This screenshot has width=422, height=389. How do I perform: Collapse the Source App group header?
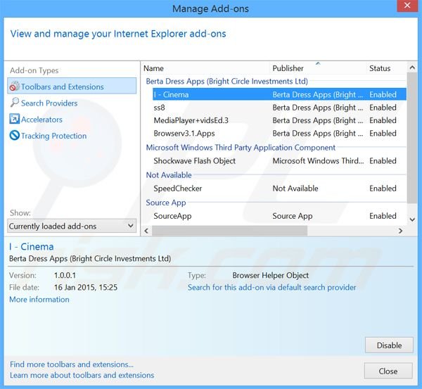tap(166, 203)
